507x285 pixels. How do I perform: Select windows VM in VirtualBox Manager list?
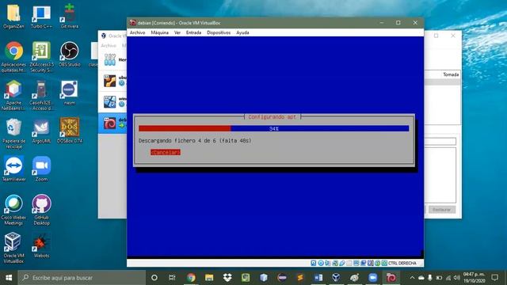click(112, 102)
